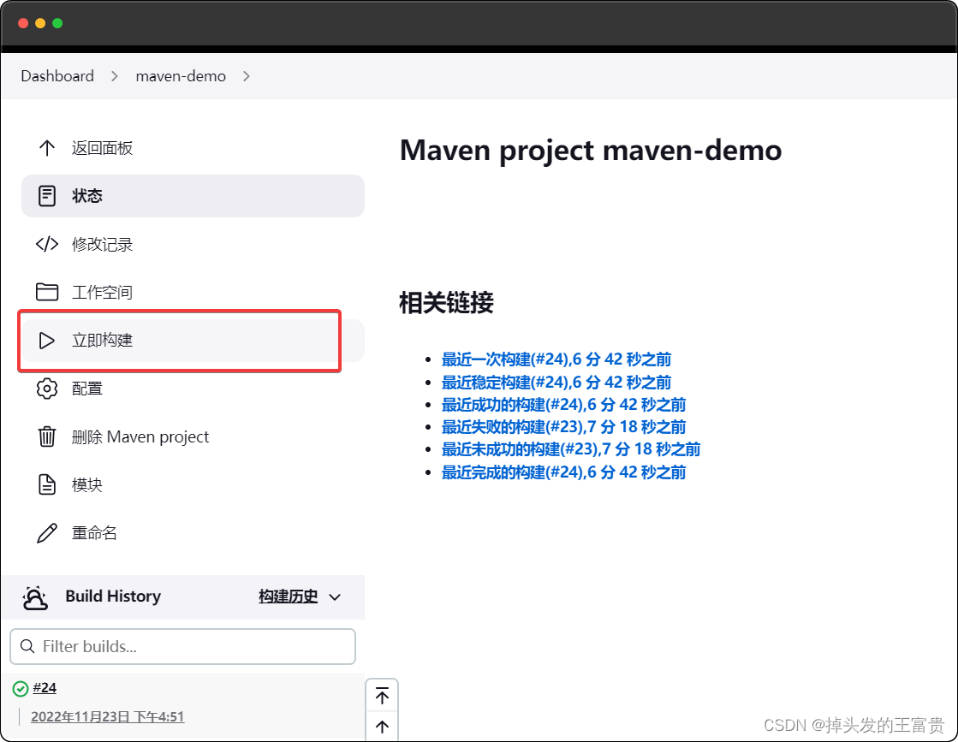958x742 pixels.
Task: Open the 构建历史 dropdown arrow
Action: point(335,597)
